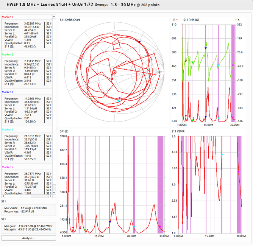
Task: Click the Sweep 1.8 - 30 MHz title text
Action: coord(127,5)
